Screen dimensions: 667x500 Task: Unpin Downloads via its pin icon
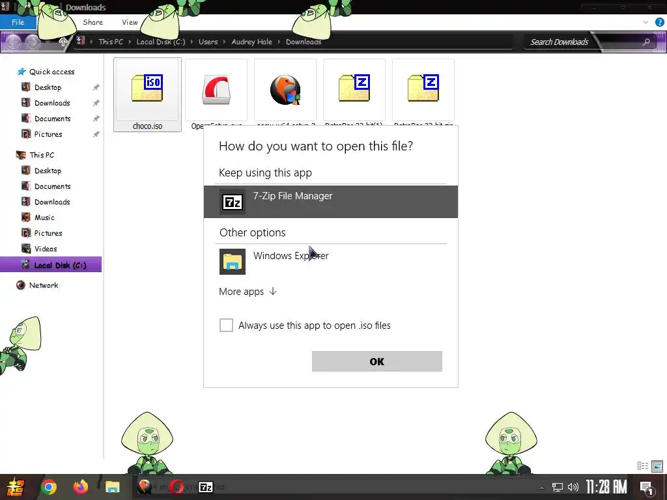pos(96,103)
